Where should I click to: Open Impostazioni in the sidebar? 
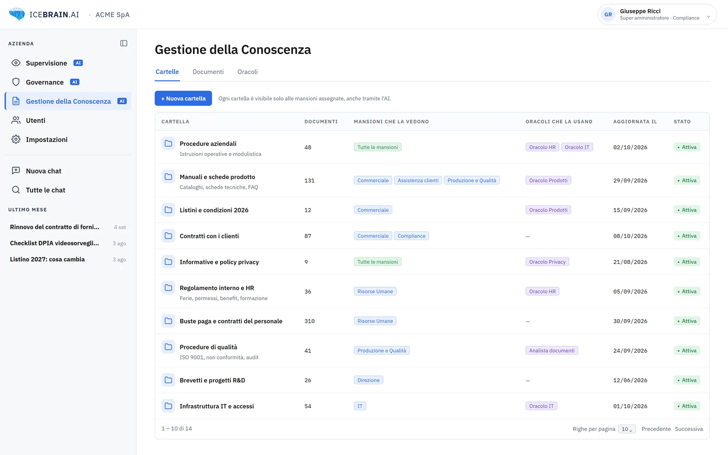tap(68, 139)
